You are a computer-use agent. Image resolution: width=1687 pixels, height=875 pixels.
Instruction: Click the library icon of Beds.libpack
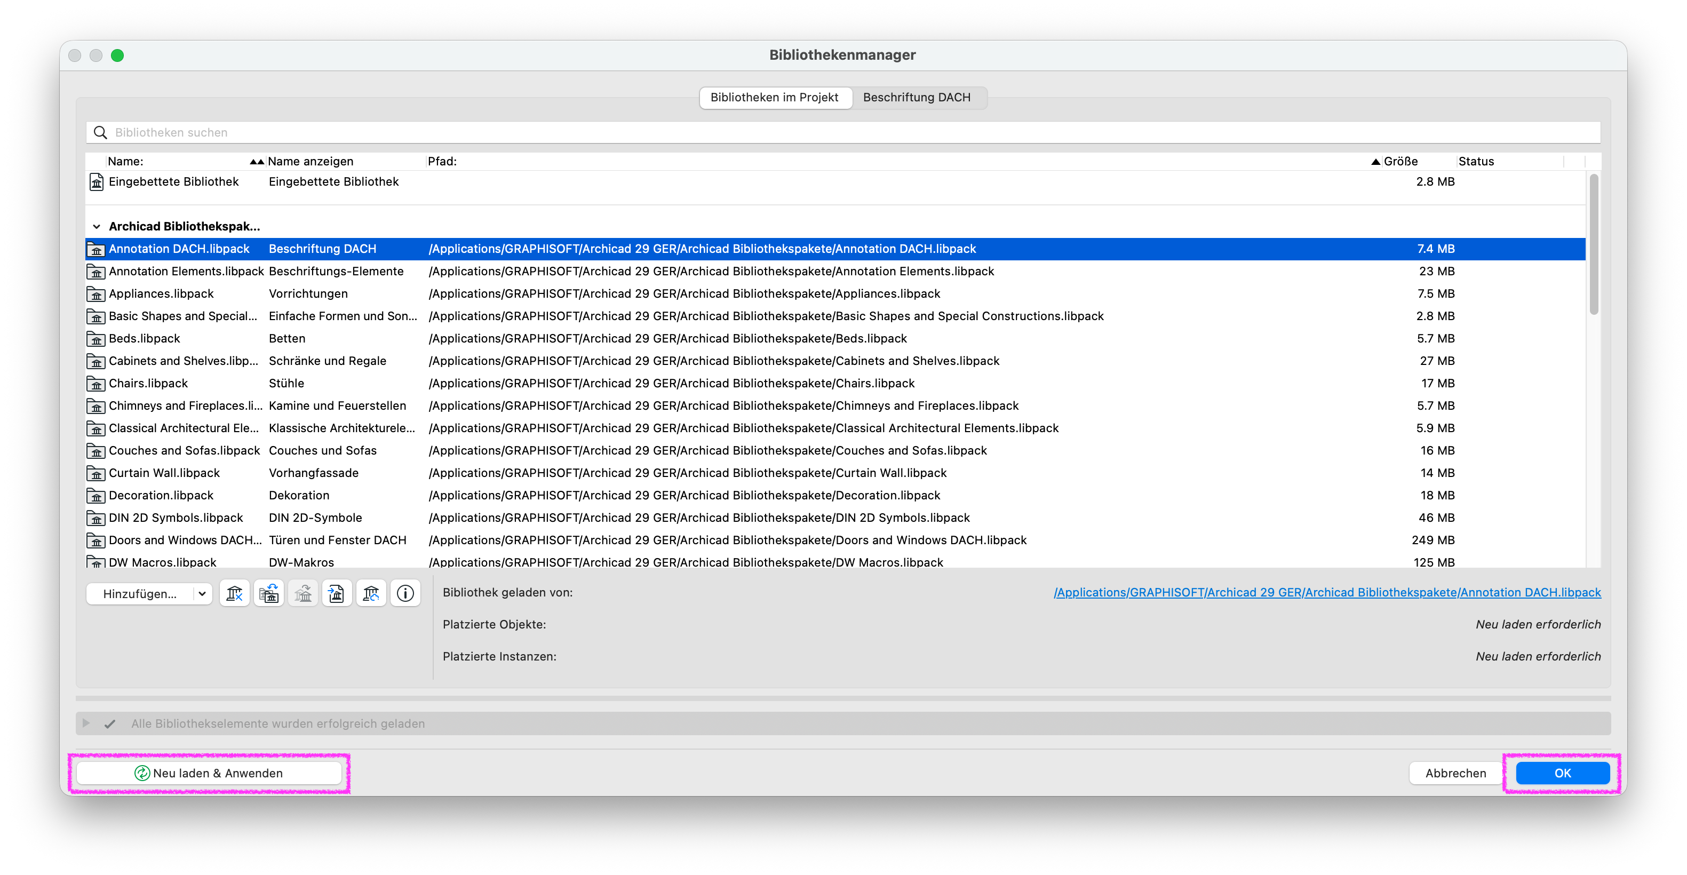pos(96,339)
